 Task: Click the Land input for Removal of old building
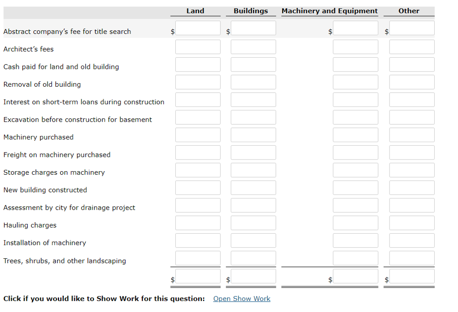[198, 82]
